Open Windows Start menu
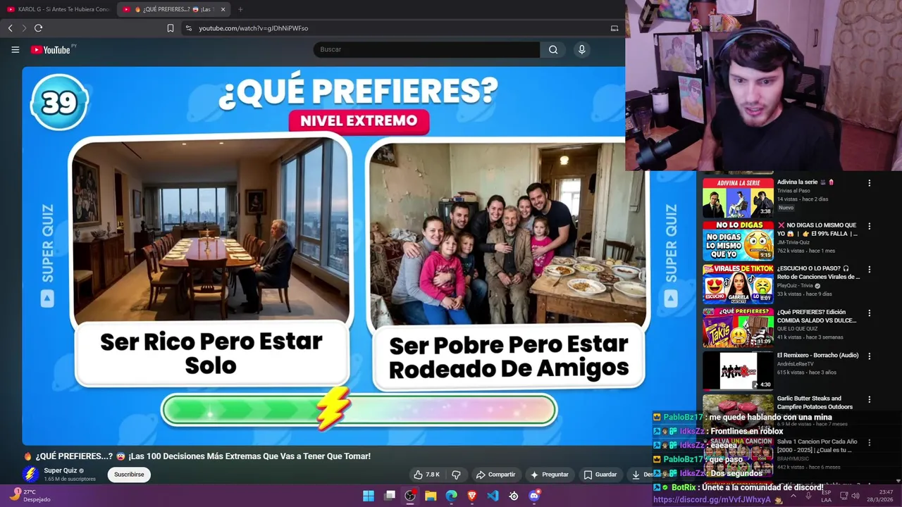 tap(369, 496)
